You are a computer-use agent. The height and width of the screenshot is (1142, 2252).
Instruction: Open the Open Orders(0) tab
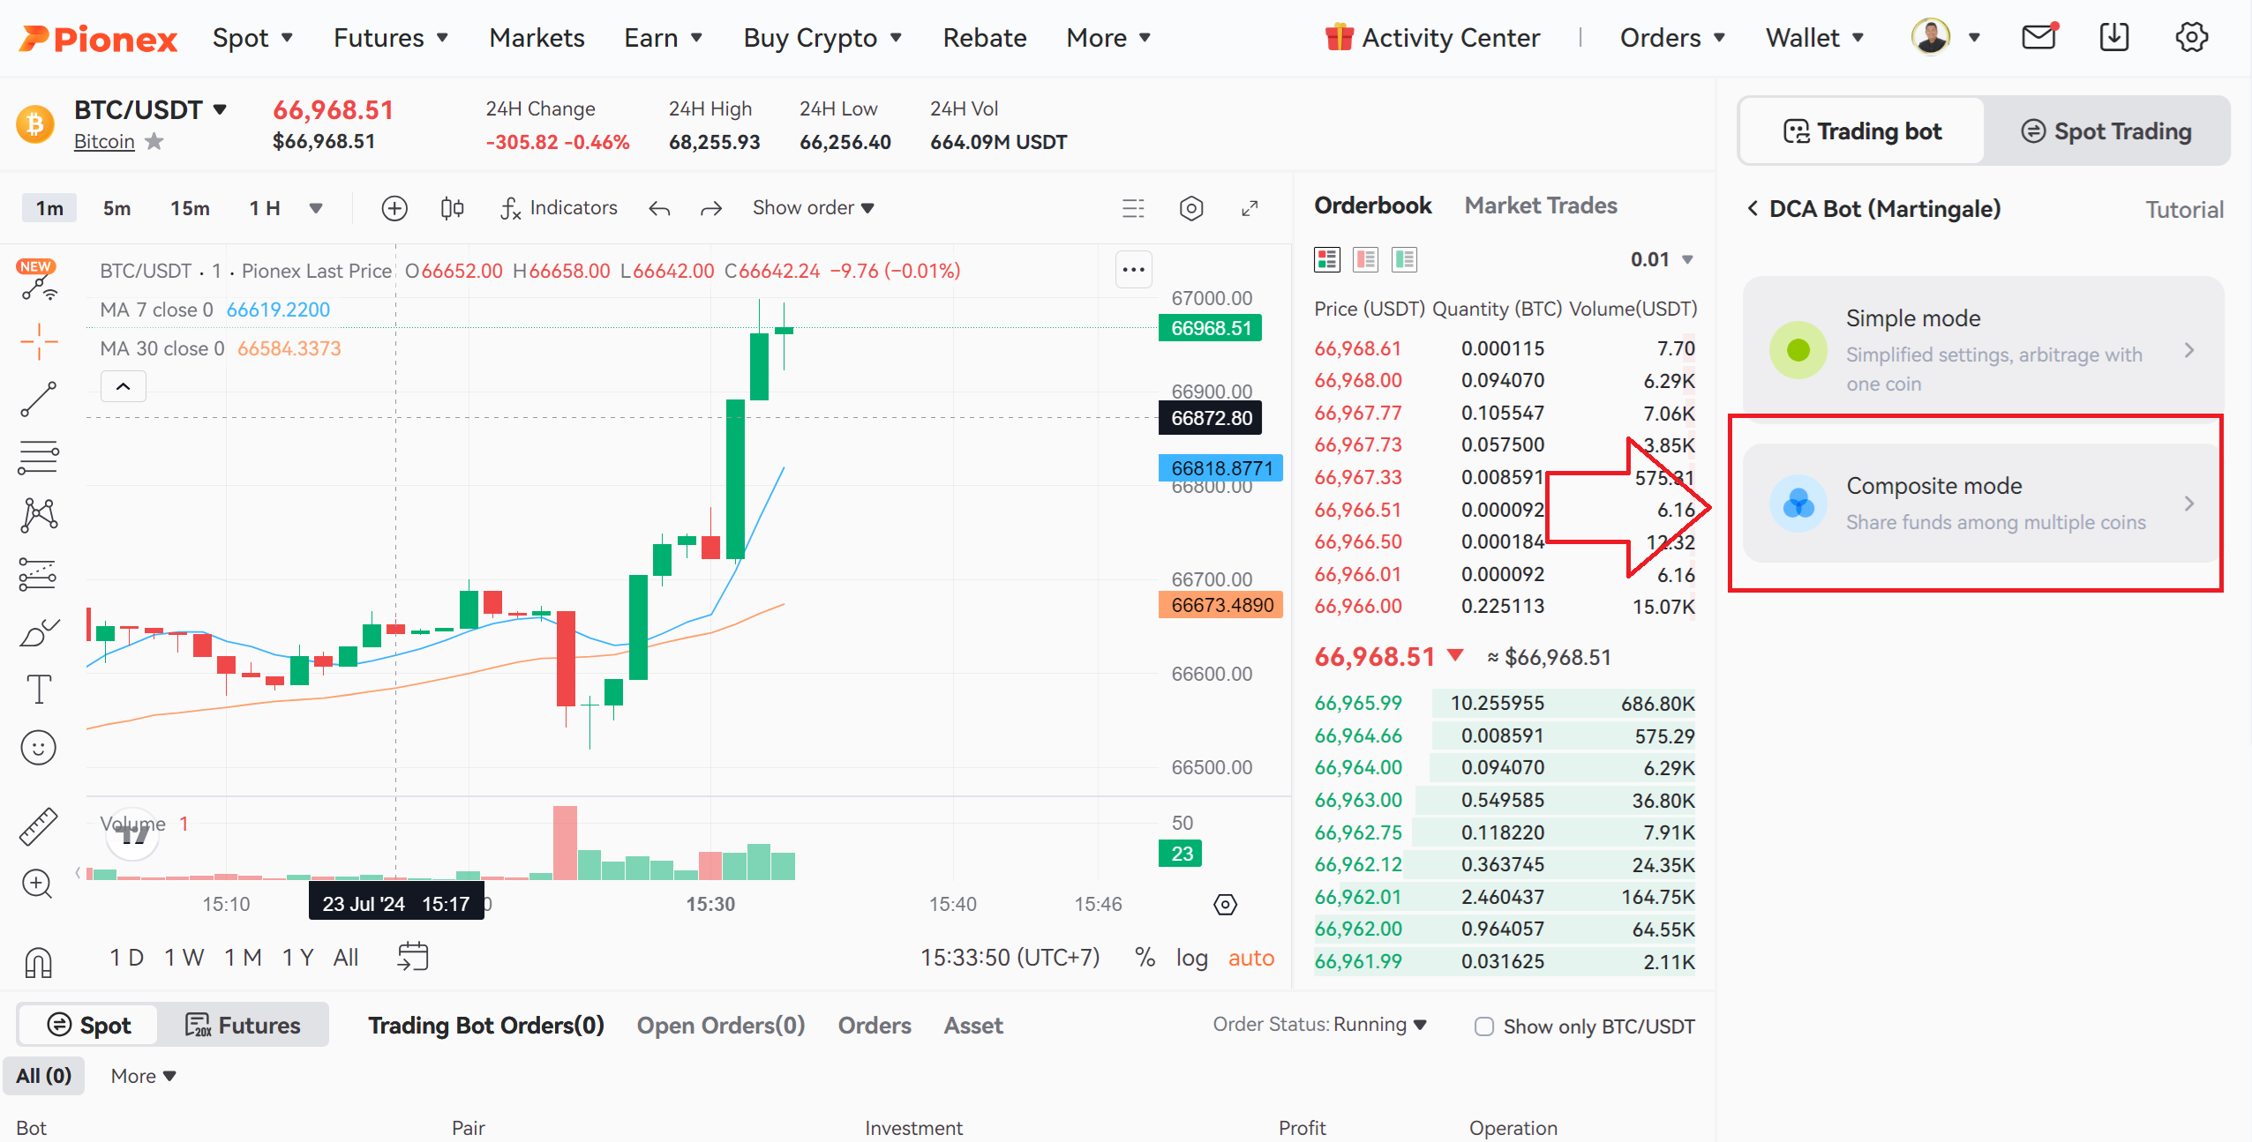[x=721, y=1026]
